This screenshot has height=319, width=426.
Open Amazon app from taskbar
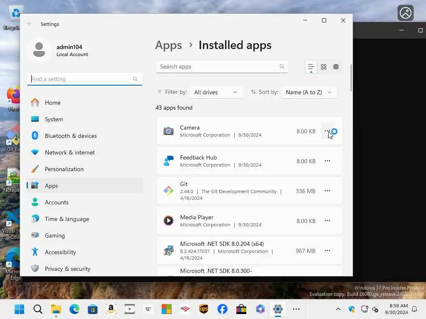pos(111,309)
